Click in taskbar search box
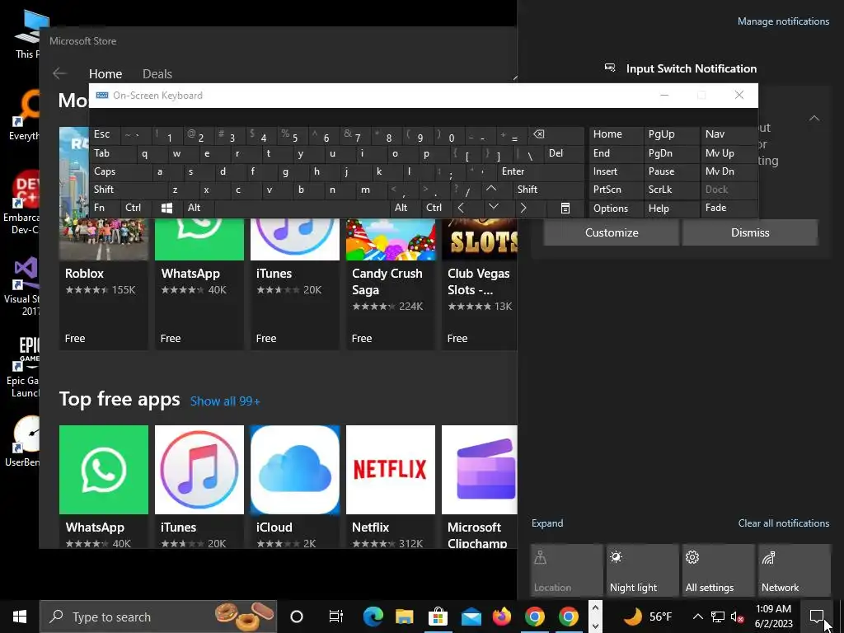The width and height of the screenshot is (844, 633). coord(158,617)
